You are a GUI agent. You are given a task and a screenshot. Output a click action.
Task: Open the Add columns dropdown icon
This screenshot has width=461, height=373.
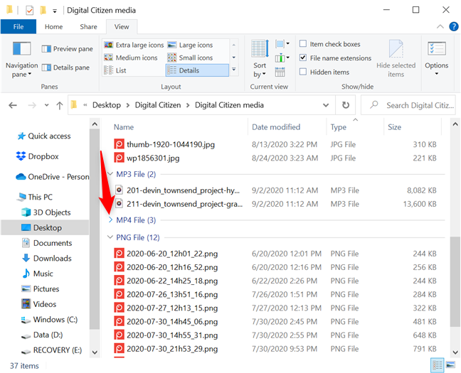pos(282,58)
